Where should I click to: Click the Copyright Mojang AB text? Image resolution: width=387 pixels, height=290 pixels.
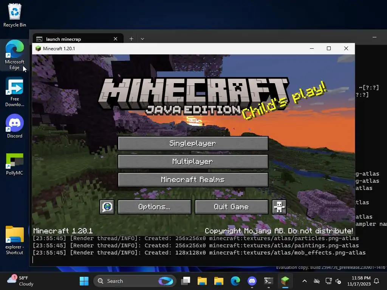279,231
